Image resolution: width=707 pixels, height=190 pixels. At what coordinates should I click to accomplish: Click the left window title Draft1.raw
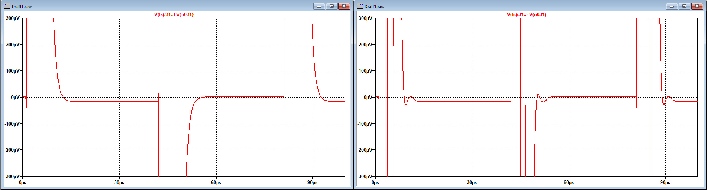coord(22,7)
